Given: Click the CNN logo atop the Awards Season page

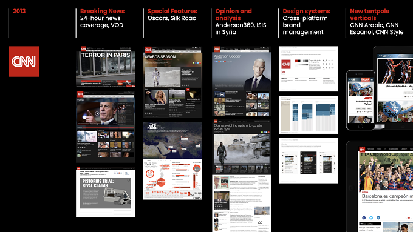Looking at the screenshot, I should 148,50.
